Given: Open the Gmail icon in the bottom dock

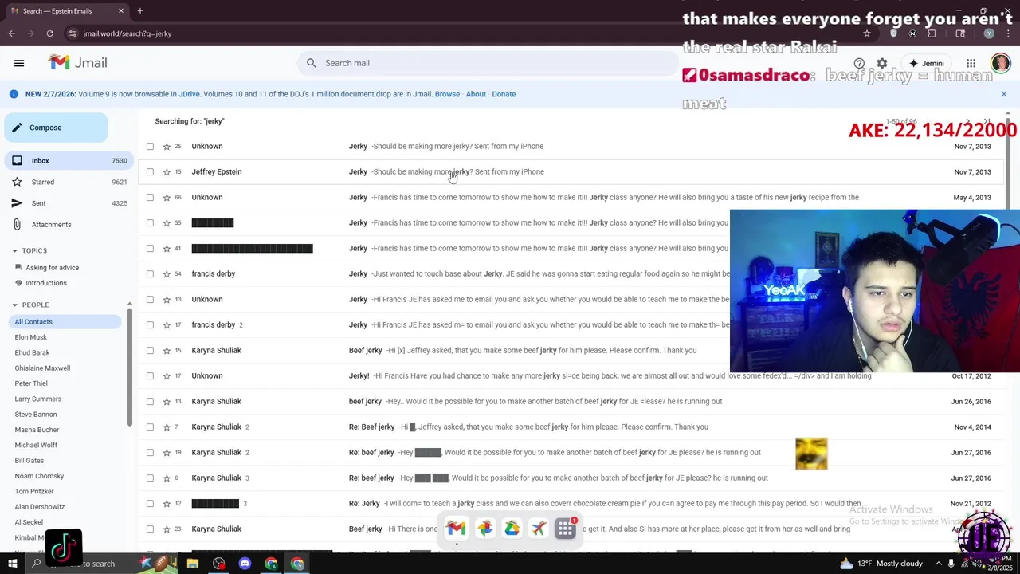Looking at the screenshot, I should 456,528.
